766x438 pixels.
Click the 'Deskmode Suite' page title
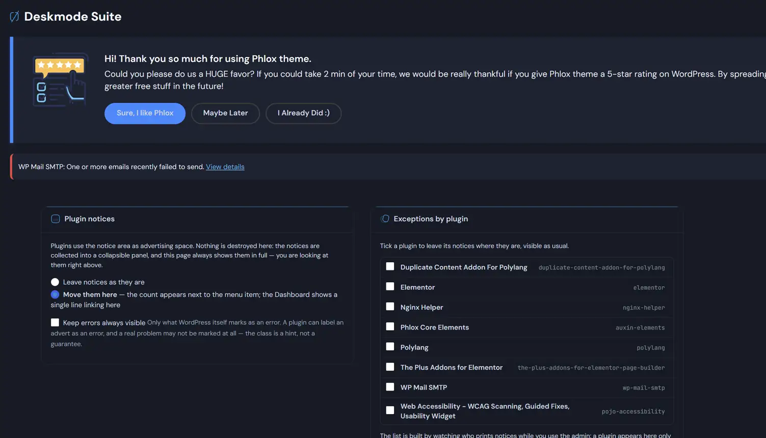coord(73,16)
